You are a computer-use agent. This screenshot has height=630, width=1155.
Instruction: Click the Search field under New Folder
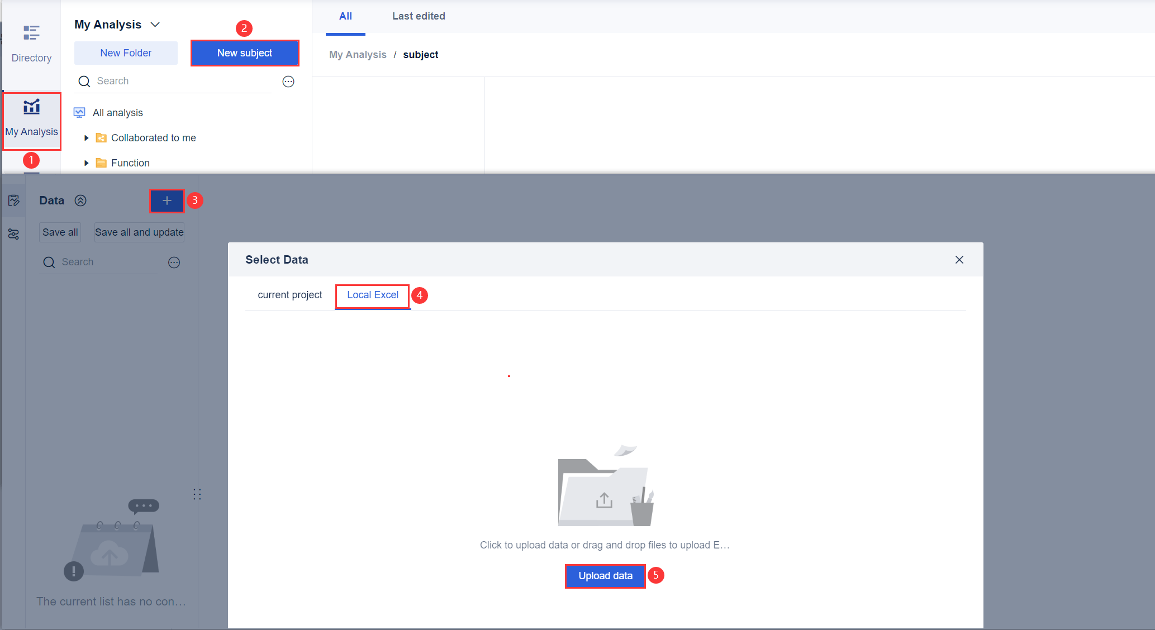tap(179, 81)
